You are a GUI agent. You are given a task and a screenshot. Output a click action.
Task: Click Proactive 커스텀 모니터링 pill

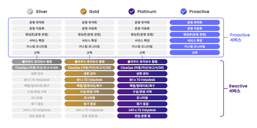click(195, 47)
